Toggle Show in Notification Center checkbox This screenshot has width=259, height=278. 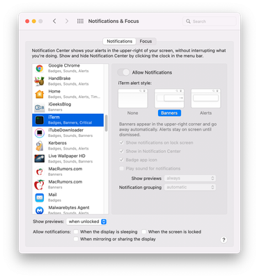[x=121, y=151]
